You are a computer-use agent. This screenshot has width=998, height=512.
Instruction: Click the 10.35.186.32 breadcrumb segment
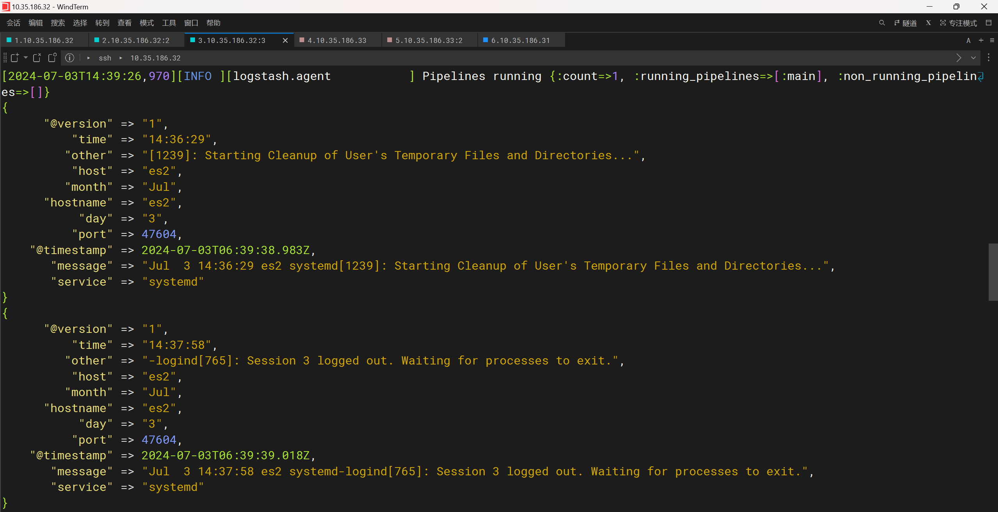155,58
